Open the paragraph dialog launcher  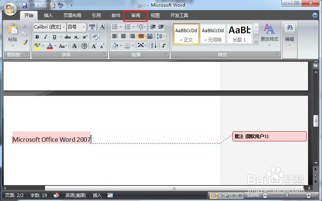(x=166, y=54)
